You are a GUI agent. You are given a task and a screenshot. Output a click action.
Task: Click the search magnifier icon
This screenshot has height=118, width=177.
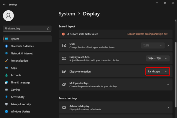(x=48, y=29)
